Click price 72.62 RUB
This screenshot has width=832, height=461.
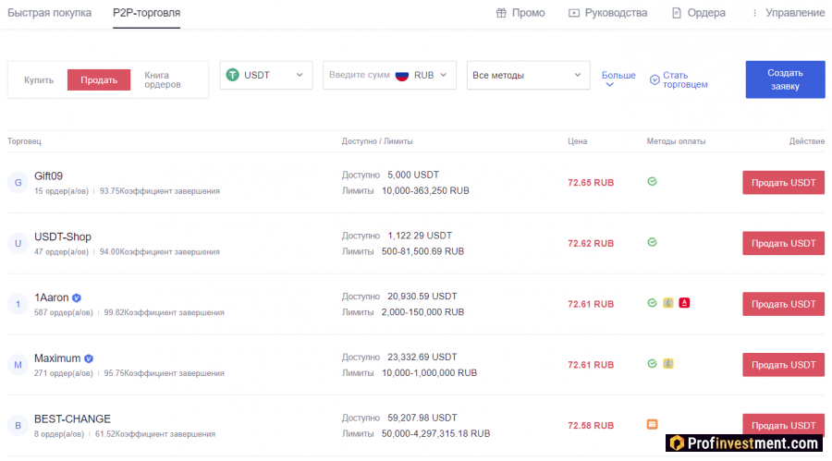tap(591, 243)
